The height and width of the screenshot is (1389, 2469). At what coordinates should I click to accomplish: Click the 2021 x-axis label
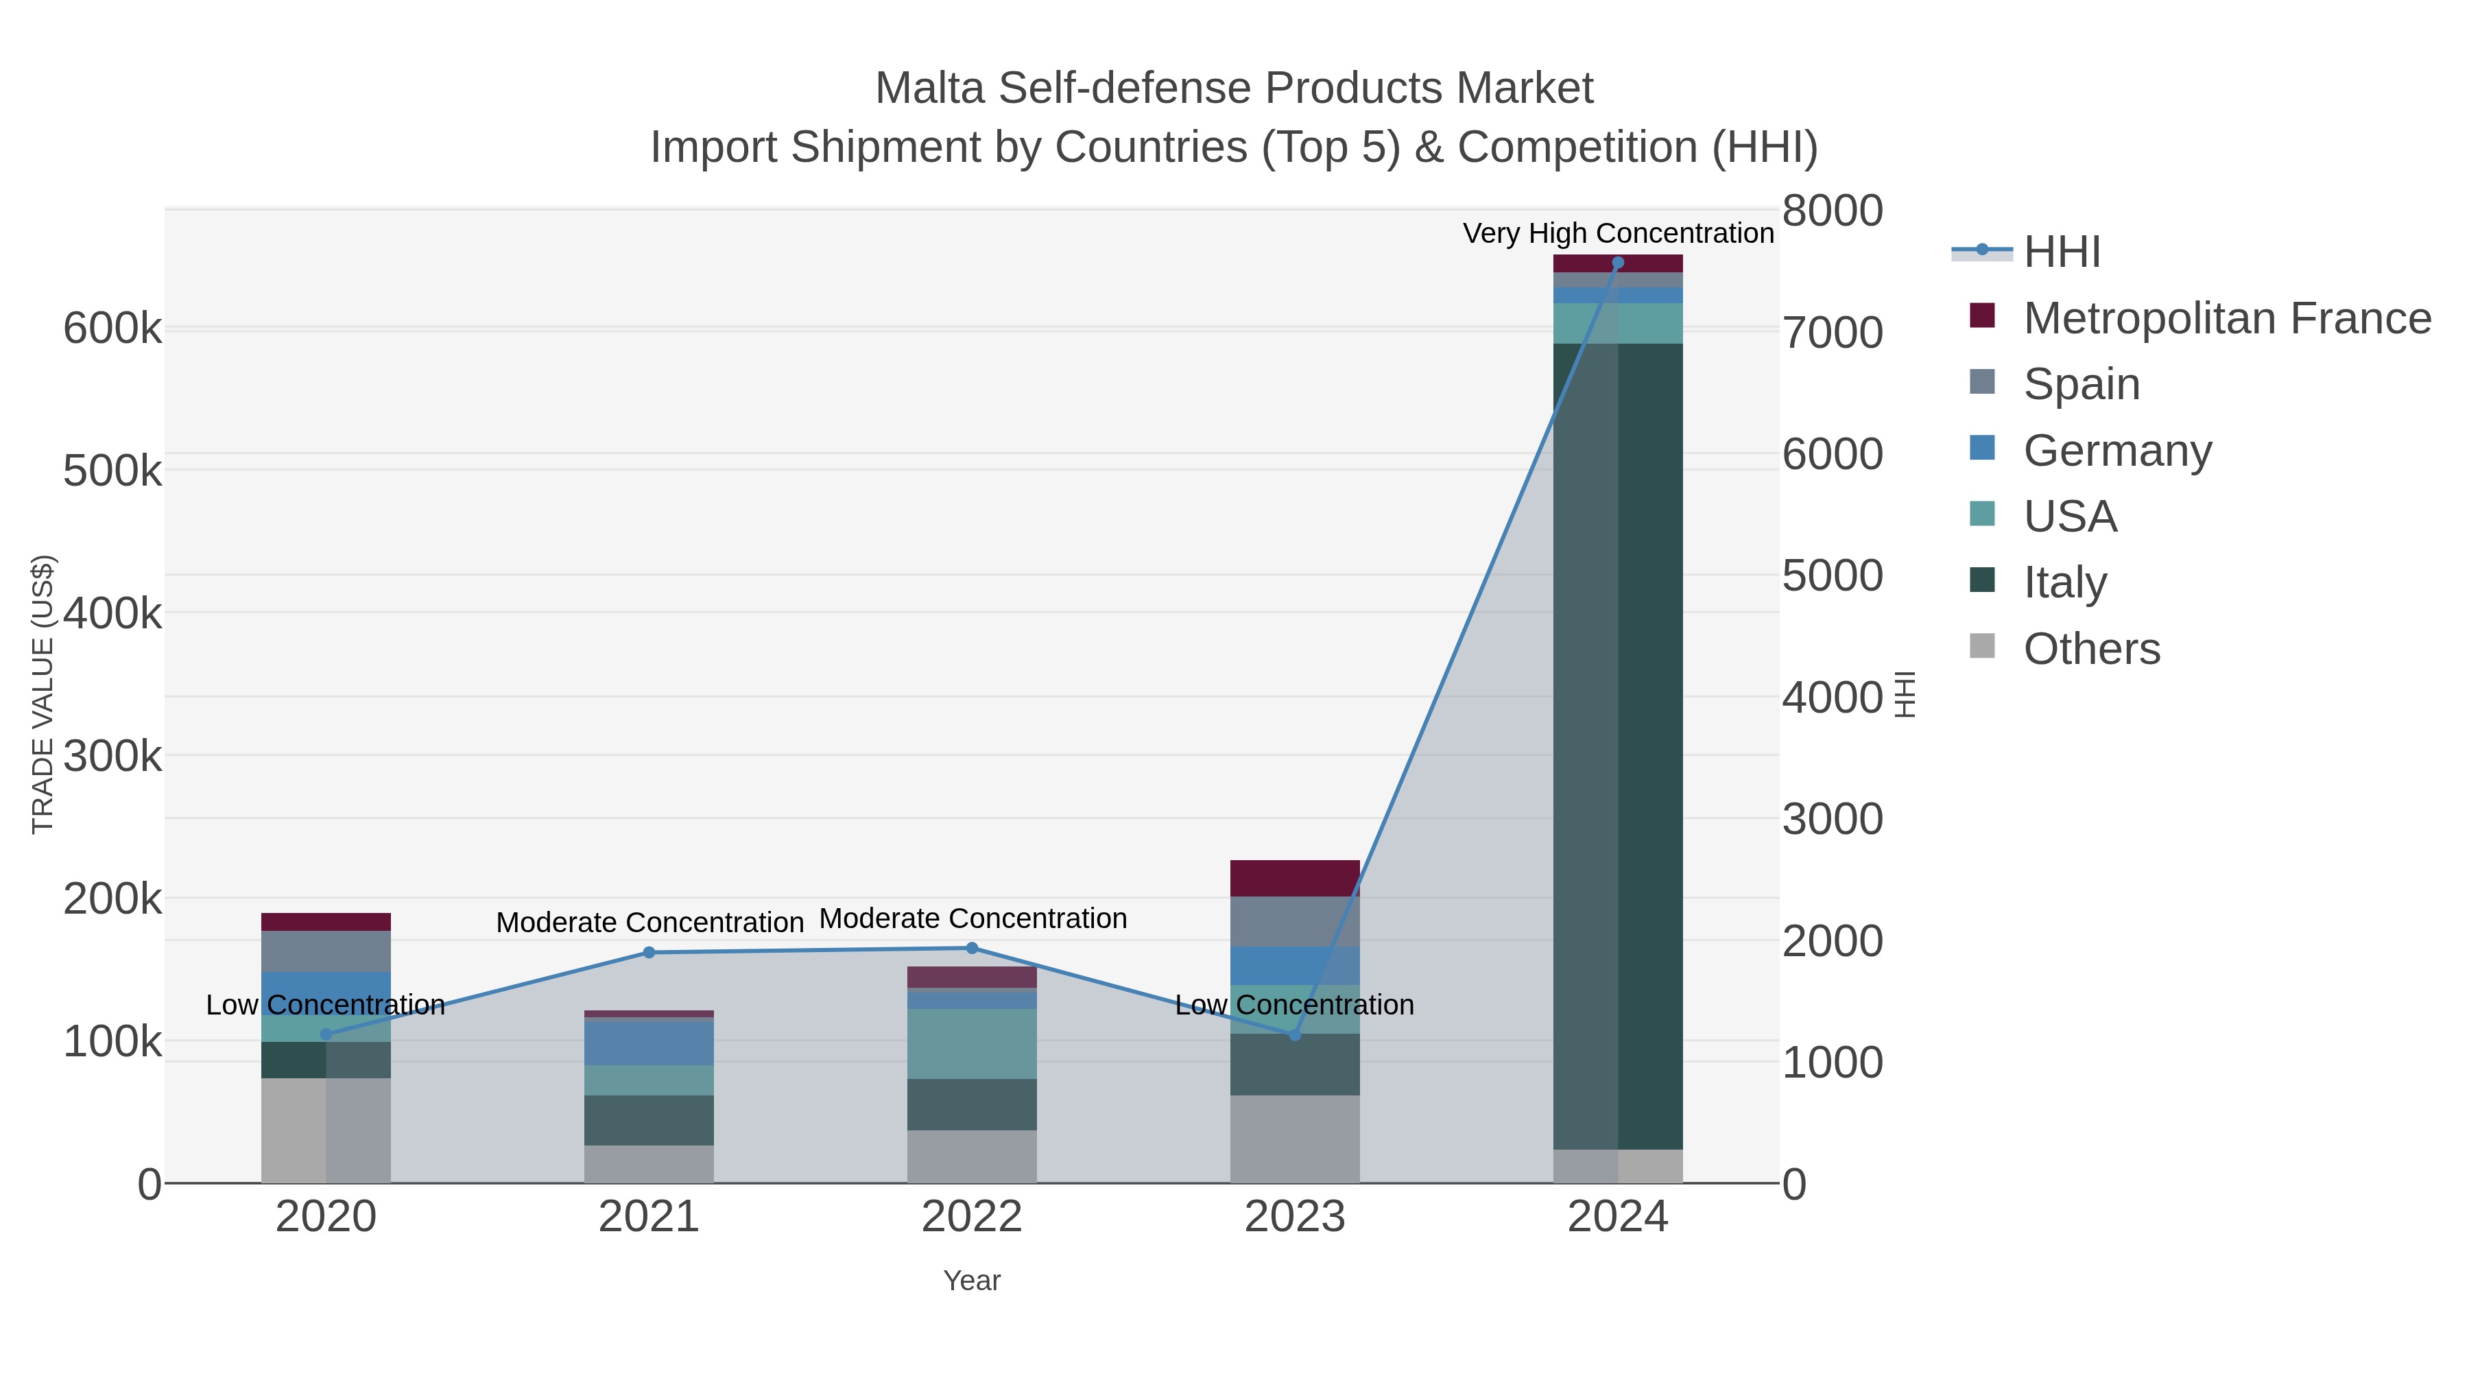[649, 1218]
